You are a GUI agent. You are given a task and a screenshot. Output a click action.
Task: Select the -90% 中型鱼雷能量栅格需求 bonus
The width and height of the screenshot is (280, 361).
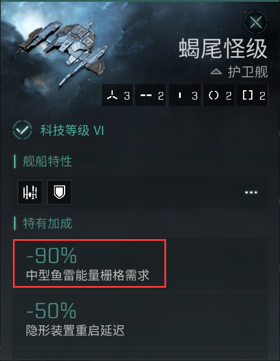click(89, 263)
